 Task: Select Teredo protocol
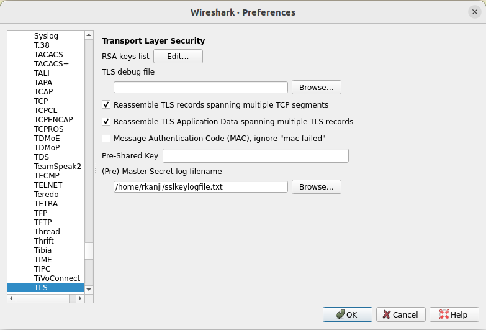tap(46, 194)
